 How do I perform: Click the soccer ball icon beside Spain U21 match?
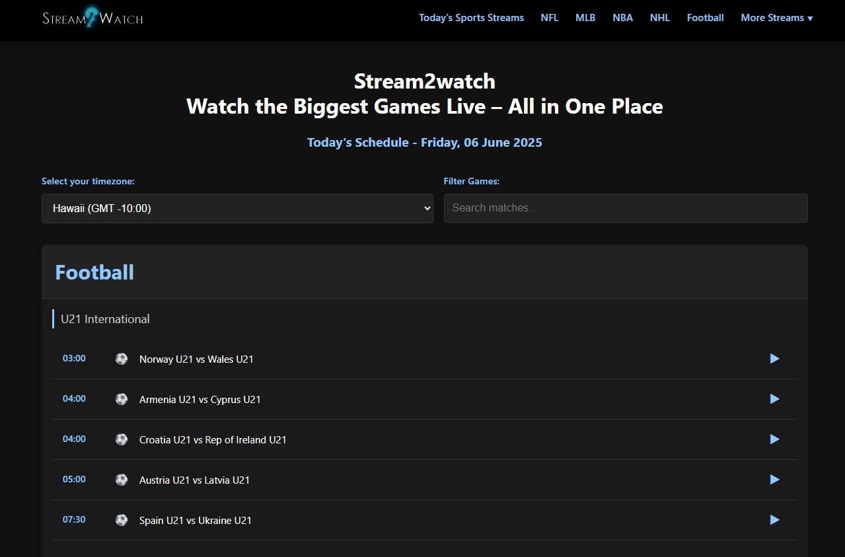click(x=122, y=520)
